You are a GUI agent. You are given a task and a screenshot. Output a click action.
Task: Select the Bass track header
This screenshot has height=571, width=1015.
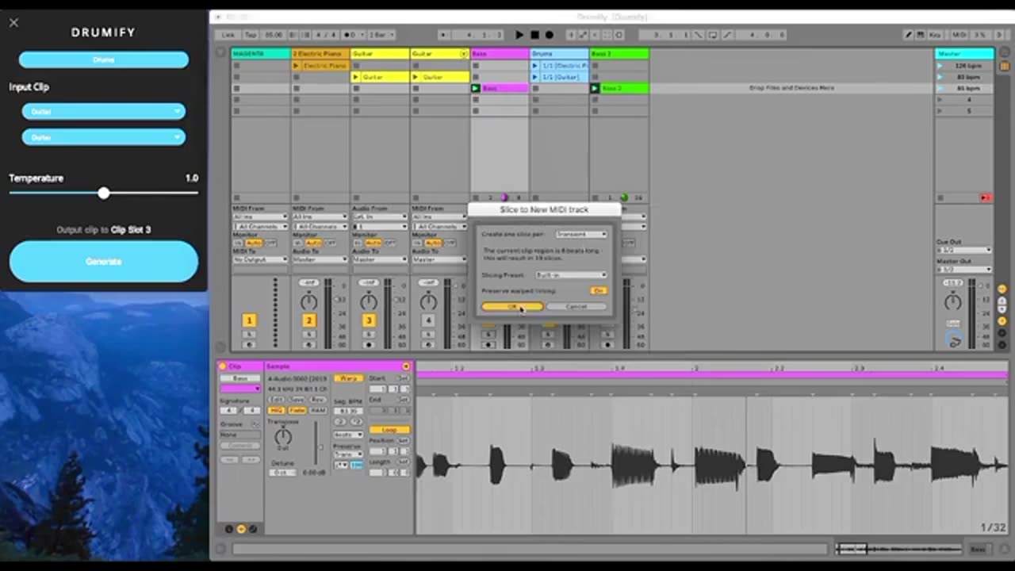(500, 54)
